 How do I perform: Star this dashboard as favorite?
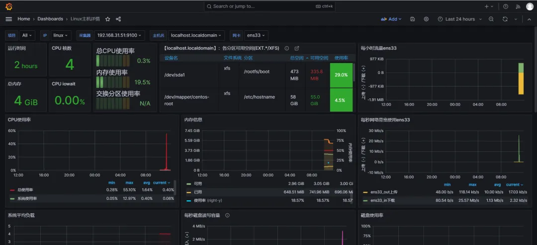[108, 19]
